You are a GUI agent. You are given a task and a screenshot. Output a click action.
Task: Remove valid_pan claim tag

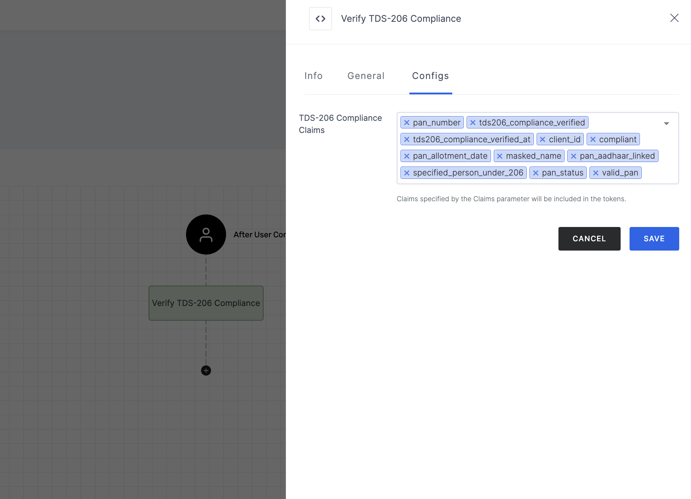[596, 173]
